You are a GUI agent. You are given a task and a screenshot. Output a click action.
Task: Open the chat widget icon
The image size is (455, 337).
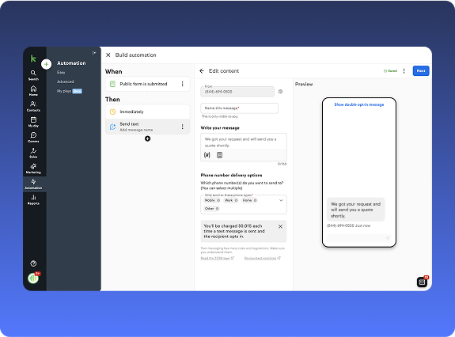click(x=422, y=282)
